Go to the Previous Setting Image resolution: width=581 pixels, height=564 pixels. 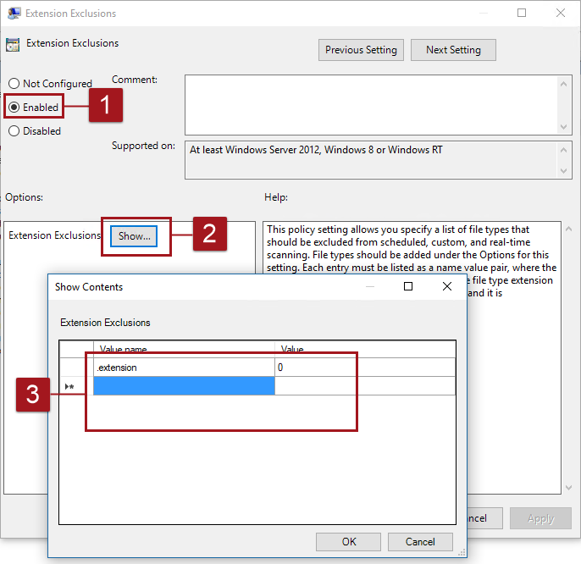tap(361, 50)
